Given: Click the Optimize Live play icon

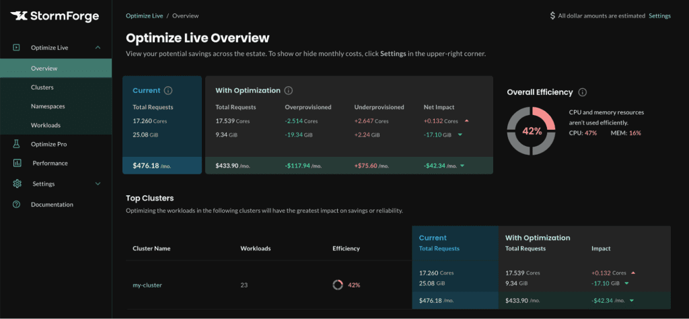Looking at the screenshot, I should point(16,48).
